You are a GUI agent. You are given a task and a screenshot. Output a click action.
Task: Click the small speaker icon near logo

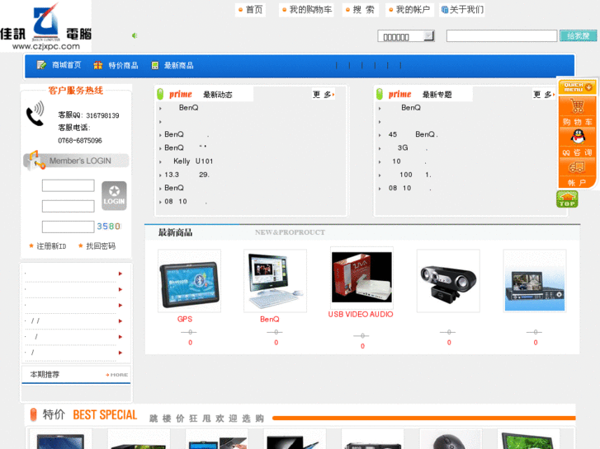click(x=135, y=35)
